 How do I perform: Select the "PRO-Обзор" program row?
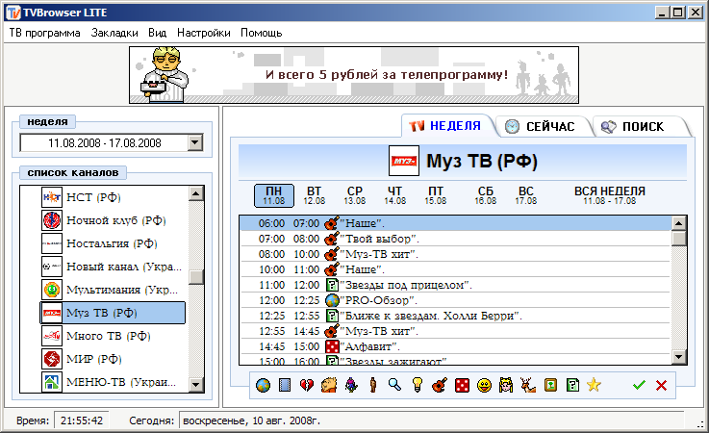point(456,300)
